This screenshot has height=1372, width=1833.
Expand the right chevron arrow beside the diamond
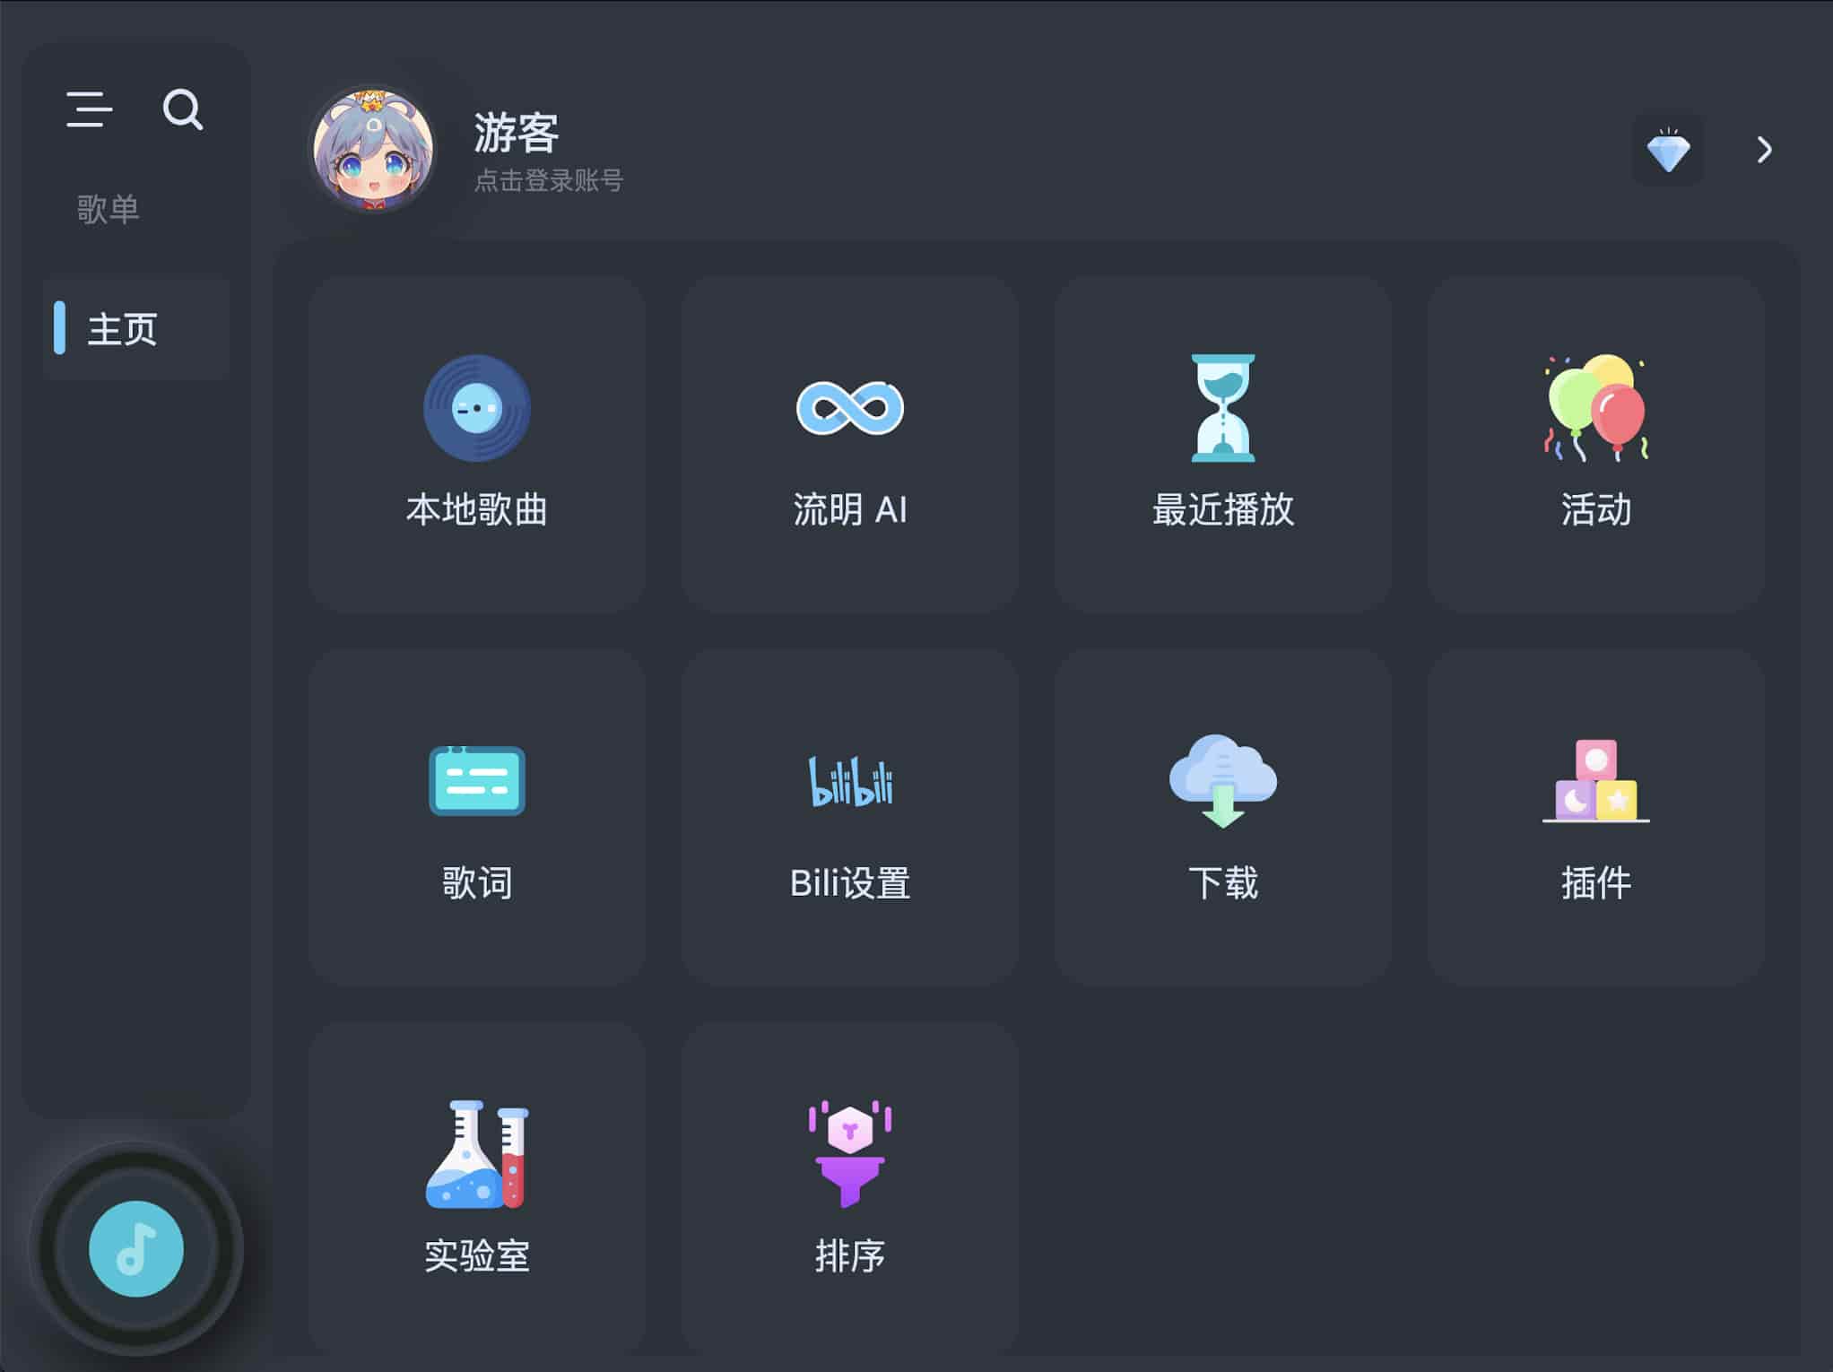[1764, 149]
